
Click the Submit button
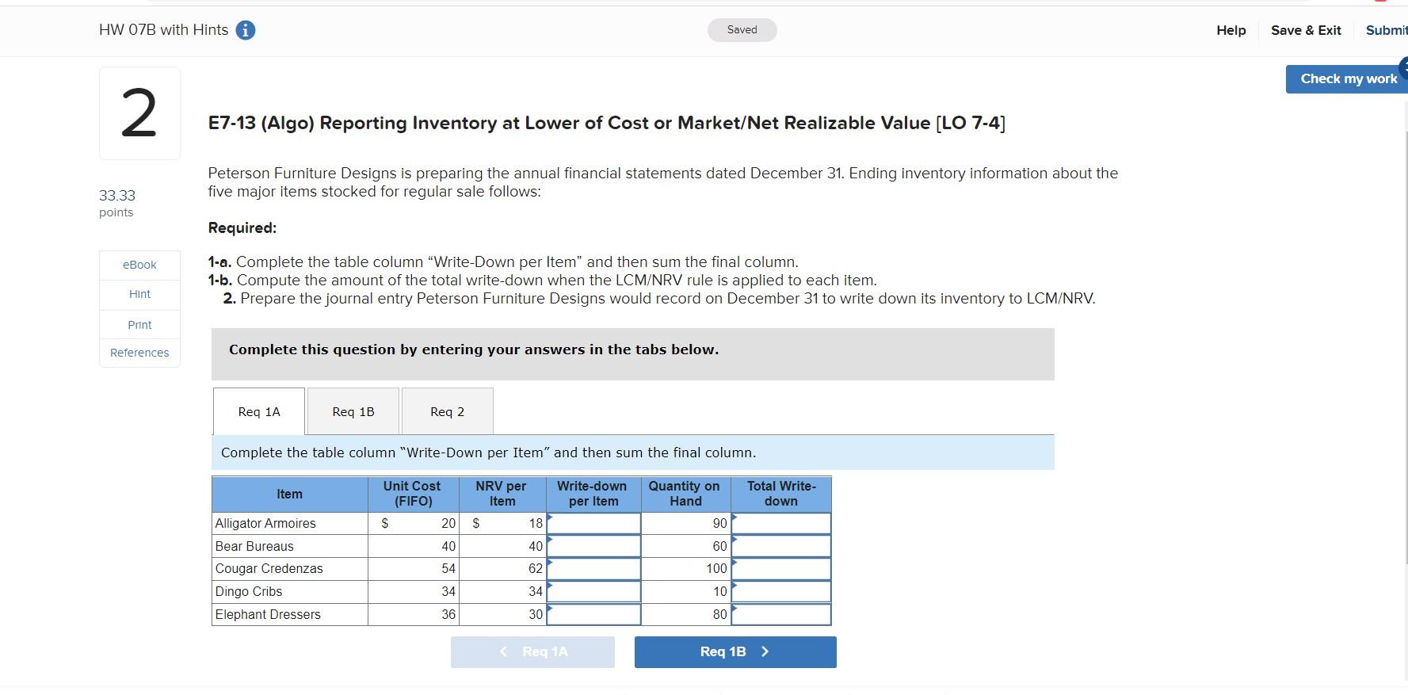(x=1387, y=30)
